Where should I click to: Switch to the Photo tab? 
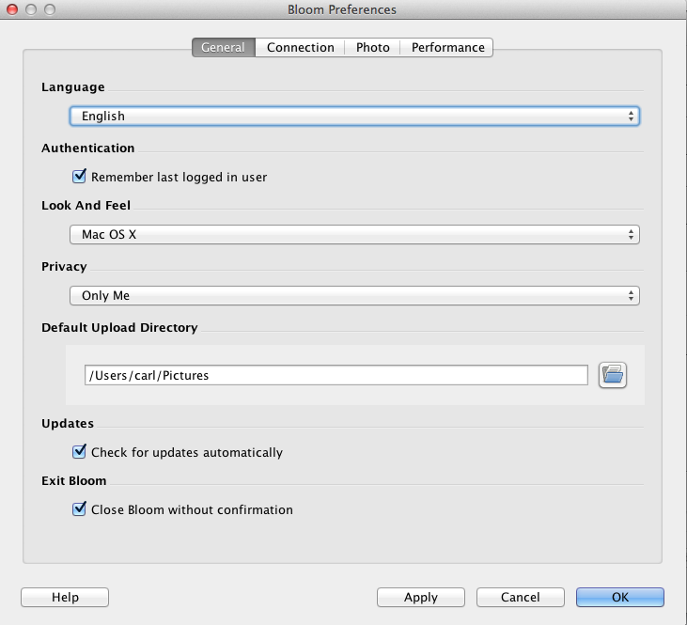point(372,47)
